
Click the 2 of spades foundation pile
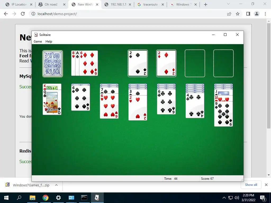(x=138, y=63)
